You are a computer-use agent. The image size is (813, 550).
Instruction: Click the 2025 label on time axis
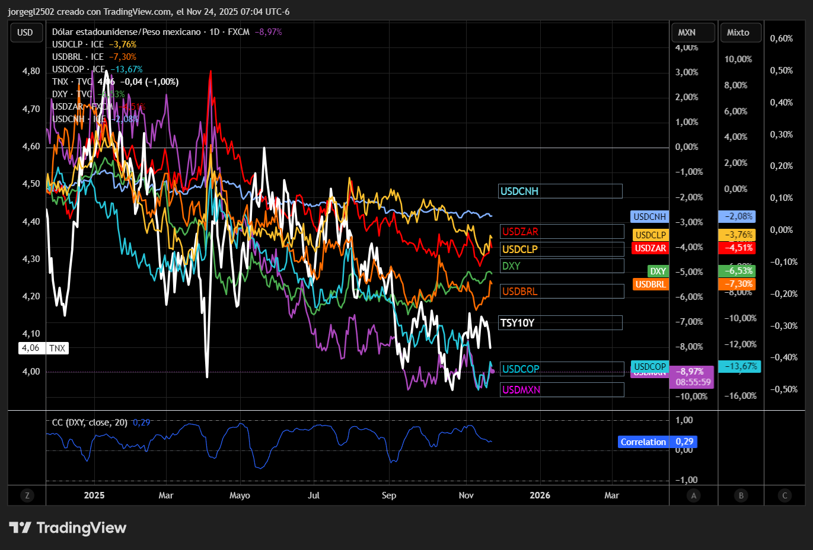coord(94,495)
